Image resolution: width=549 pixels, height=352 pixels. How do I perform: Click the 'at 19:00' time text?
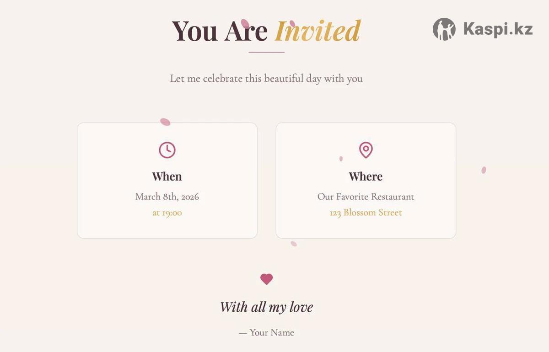[167, 213]
